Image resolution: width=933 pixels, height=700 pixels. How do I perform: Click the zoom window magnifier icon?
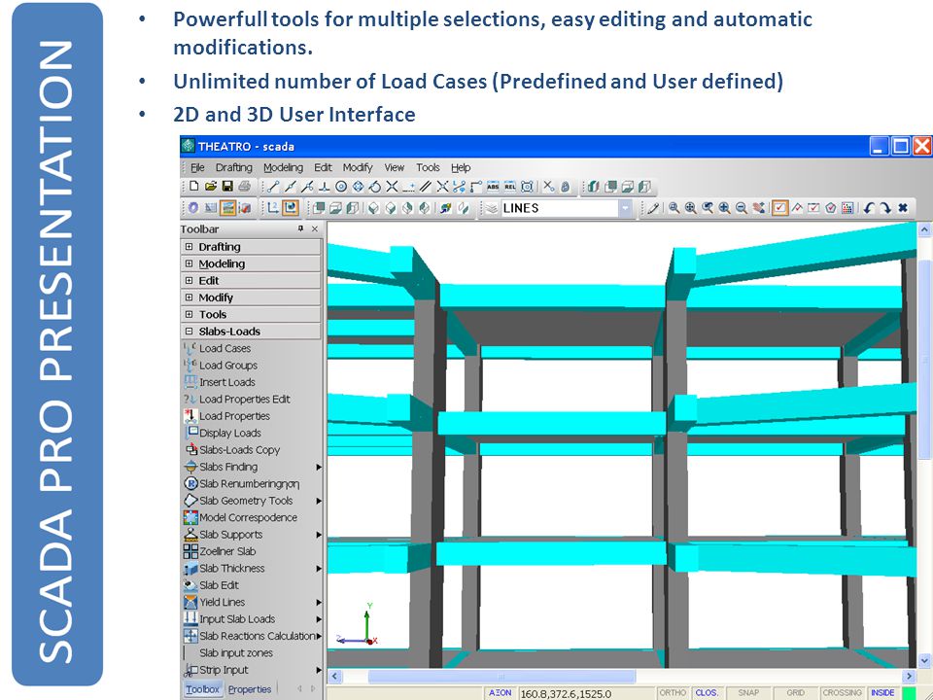[x=674, y=208]
